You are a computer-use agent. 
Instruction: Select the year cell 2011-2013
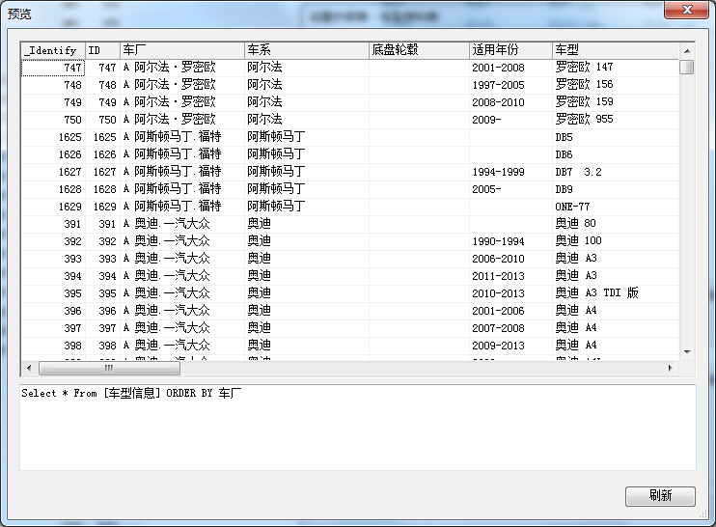click(x=511, y=276)
